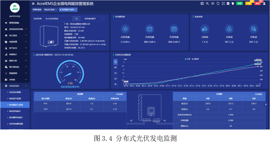270x142 pixels.
Task: Open the 安科瑞A楼5F dropdown
Action: coord(93,19)
